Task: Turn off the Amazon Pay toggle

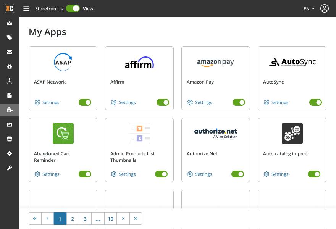Action: [x=239, y=102]
